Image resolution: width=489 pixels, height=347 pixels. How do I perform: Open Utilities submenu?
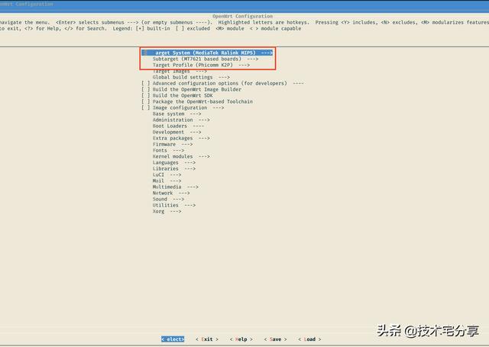174,205
